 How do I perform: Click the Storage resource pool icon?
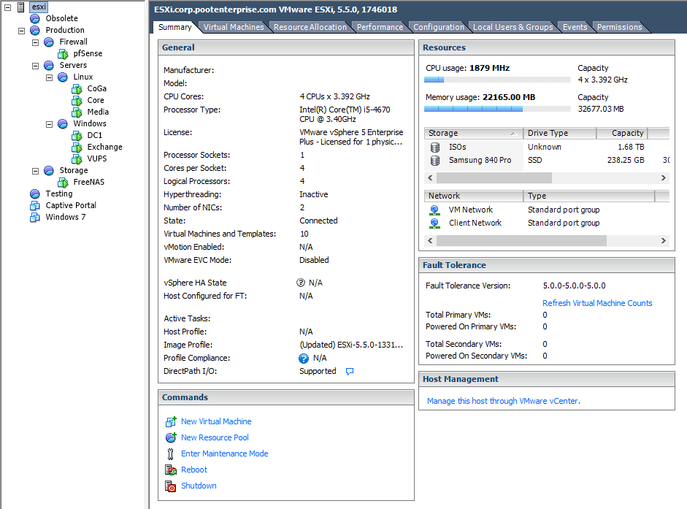(49, 171)
